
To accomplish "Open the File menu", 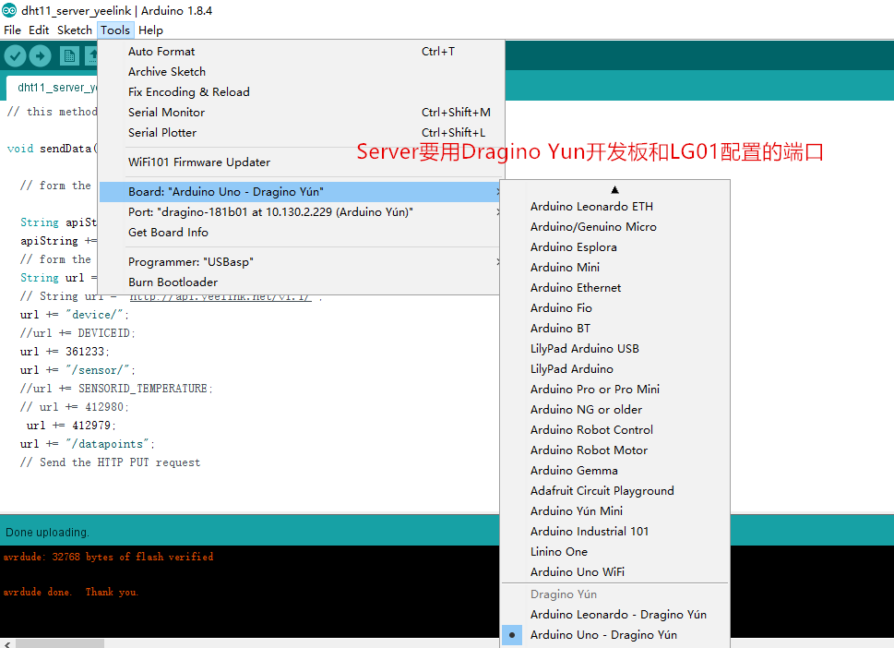I will tap(12, 30).
